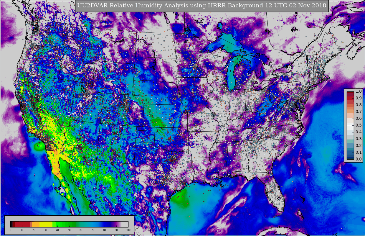Viewport: 365px width, 236px height.
Task: Click the 0 label on humidity colorbar
Action: pyautogui.click(x=10, y=230)
